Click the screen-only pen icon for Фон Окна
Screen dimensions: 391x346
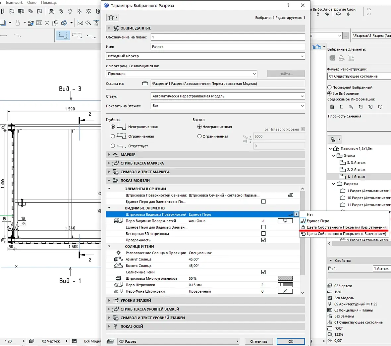click(285, 221)
